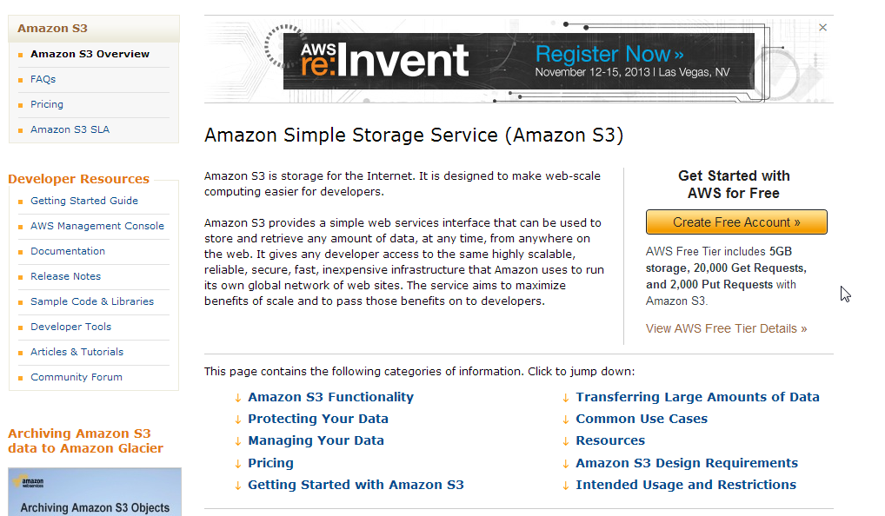Open the Amazon S3 SLA page
The height and width of the screenshot is (516, 885).
(70, 129)
